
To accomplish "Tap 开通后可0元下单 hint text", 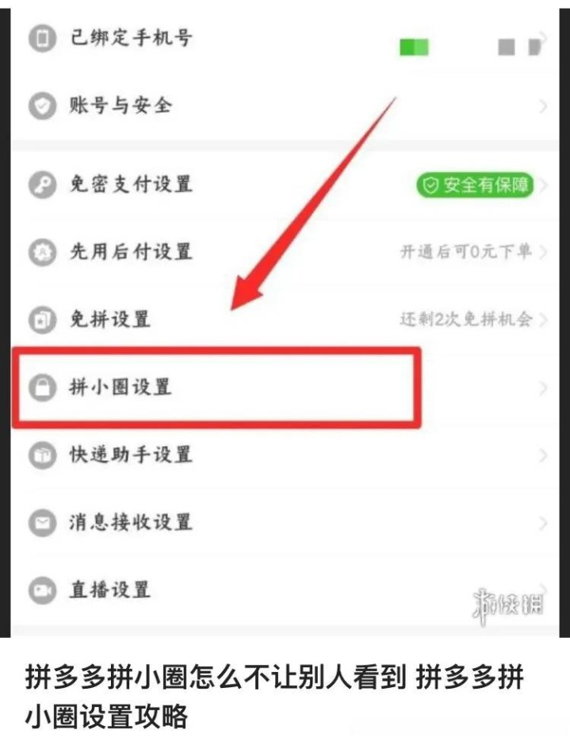I will [x=465, y=252].
